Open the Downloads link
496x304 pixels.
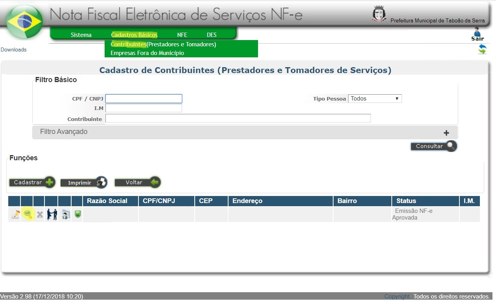point(14,50)
